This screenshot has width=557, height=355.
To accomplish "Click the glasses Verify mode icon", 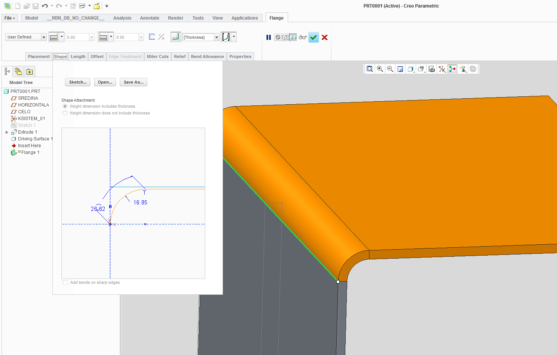I will 303,37.
